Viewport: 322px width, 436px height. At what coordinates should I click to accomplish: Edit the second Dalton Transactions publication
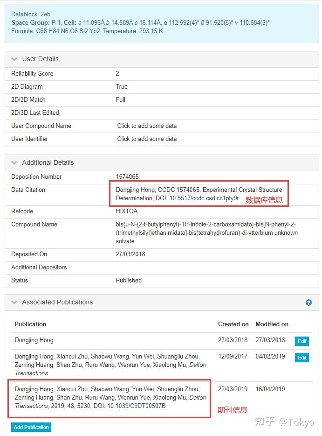pyautogui.click(x=302, y=358)
